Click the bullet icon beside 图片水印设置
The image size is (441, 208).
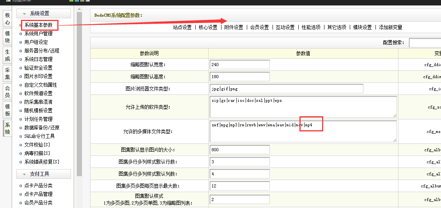point(21,77)
